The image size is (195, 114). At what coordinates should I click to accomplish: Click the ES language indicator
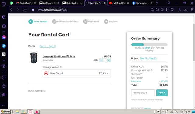(x=158, y=112)
